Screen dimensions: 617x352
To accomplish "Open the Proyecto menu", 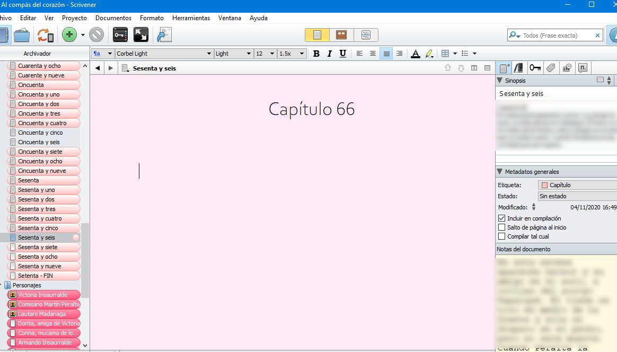I will tap(74, 18).
